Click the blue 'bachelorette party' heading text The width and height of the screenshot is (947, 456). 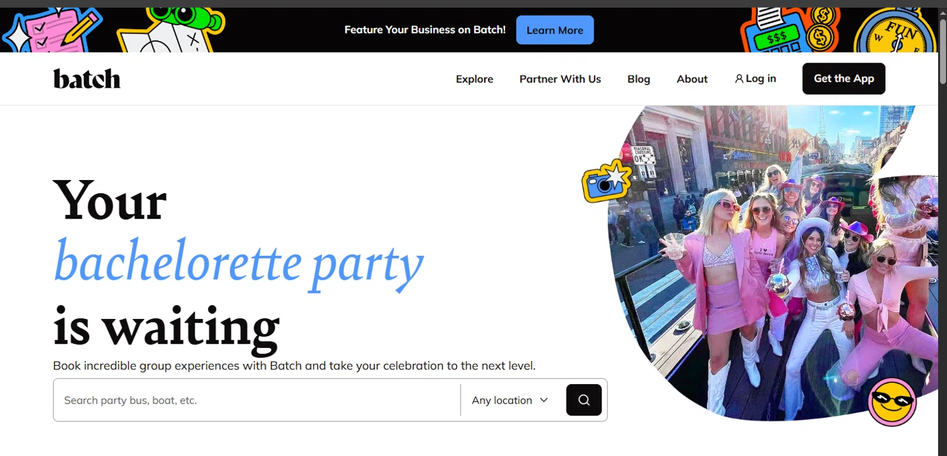click(x=239, y=264)
